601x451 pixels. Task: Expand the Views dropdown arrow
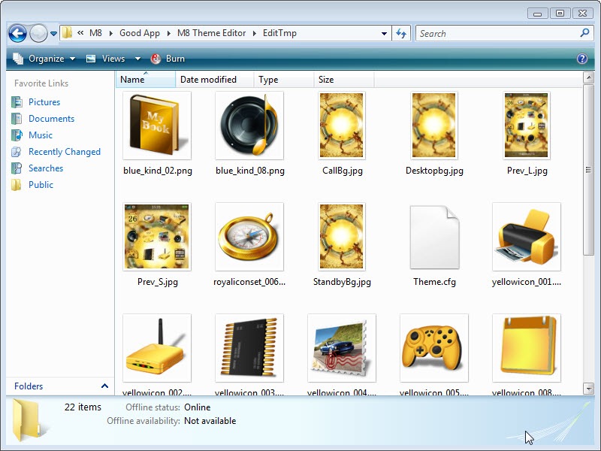[137, 59]
